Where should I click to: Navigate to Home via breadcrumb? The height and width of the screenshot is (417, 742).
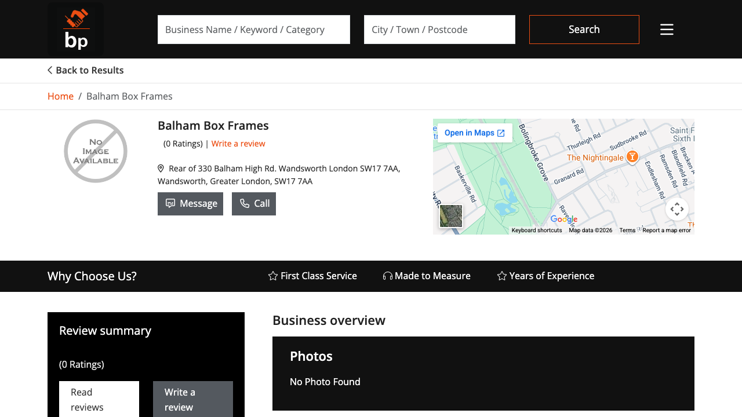(x=60, y=96)
